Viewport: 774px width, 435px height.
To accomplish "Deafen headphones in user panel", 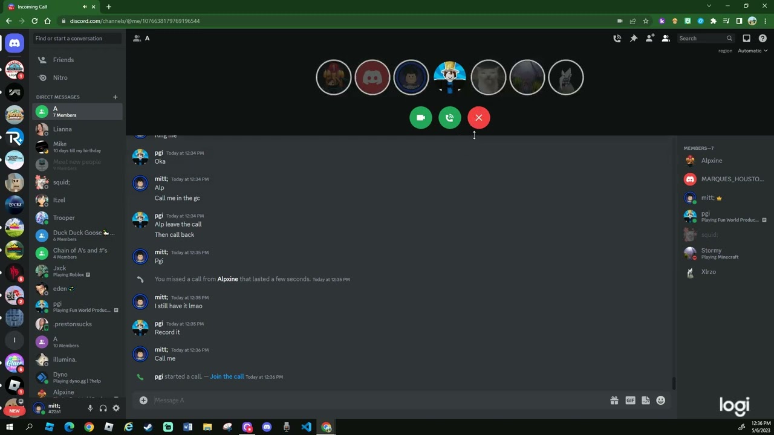I will tap(103, 408).
